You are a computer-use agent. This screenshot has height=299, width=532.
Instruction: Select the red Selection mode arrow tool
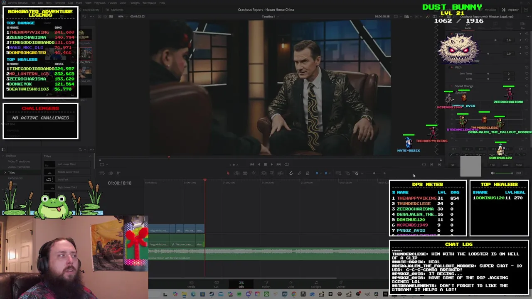pos(228,173)
